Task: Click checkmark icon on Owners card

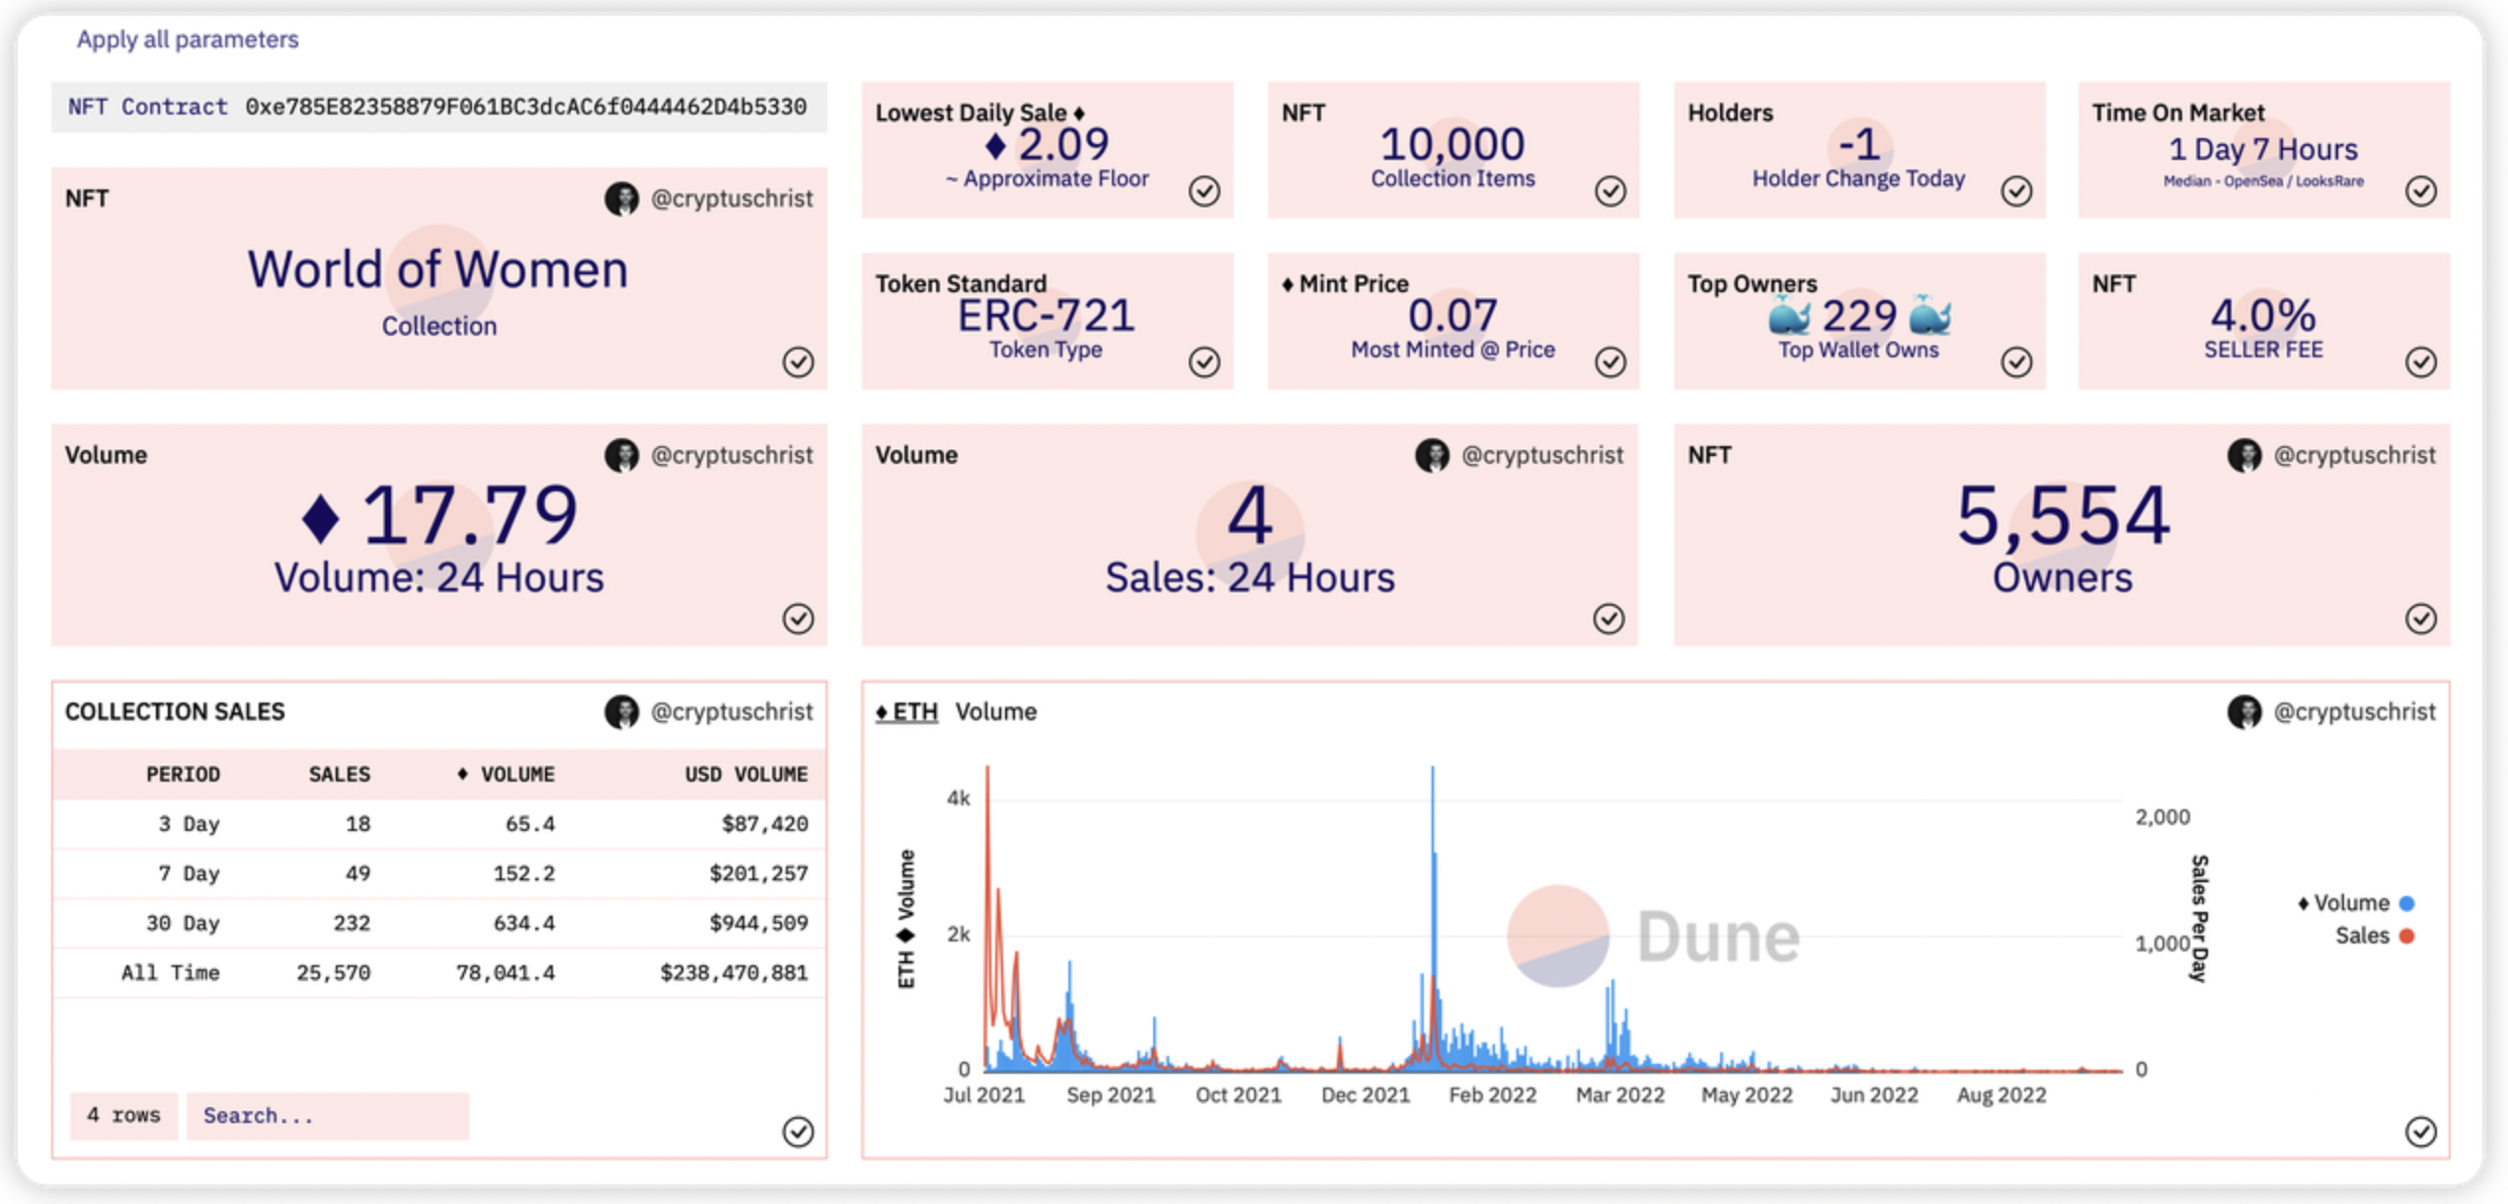Action: click(x=2421, y=619)
